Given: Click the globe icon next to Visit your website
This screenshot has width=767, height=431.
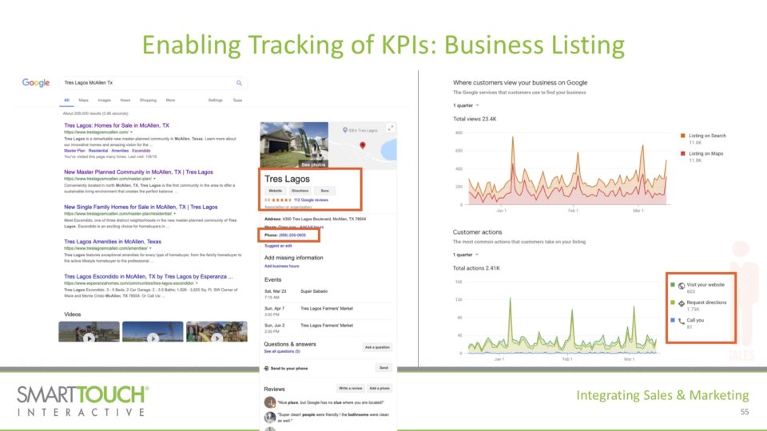Looking at the screenshot, I should (x=682, y=286).
